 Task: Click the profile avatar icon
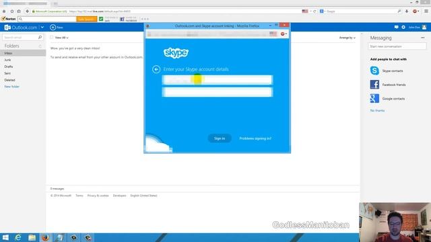424,27
